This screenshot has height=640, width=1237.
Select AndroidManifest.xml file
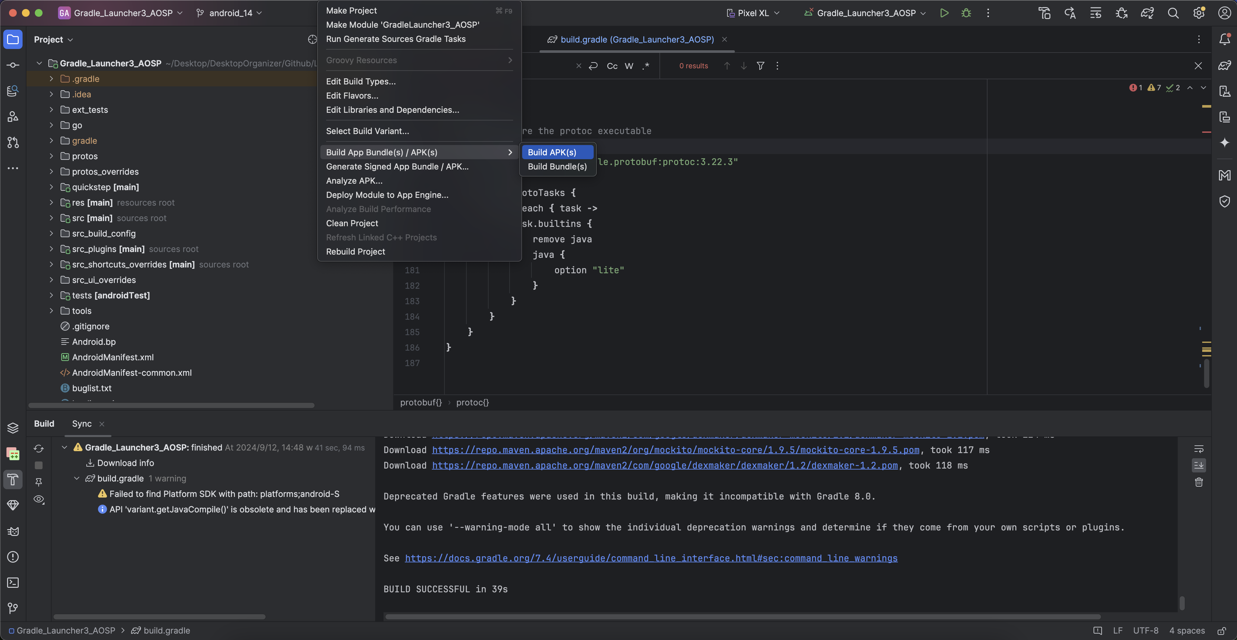[x=113, y=357]
